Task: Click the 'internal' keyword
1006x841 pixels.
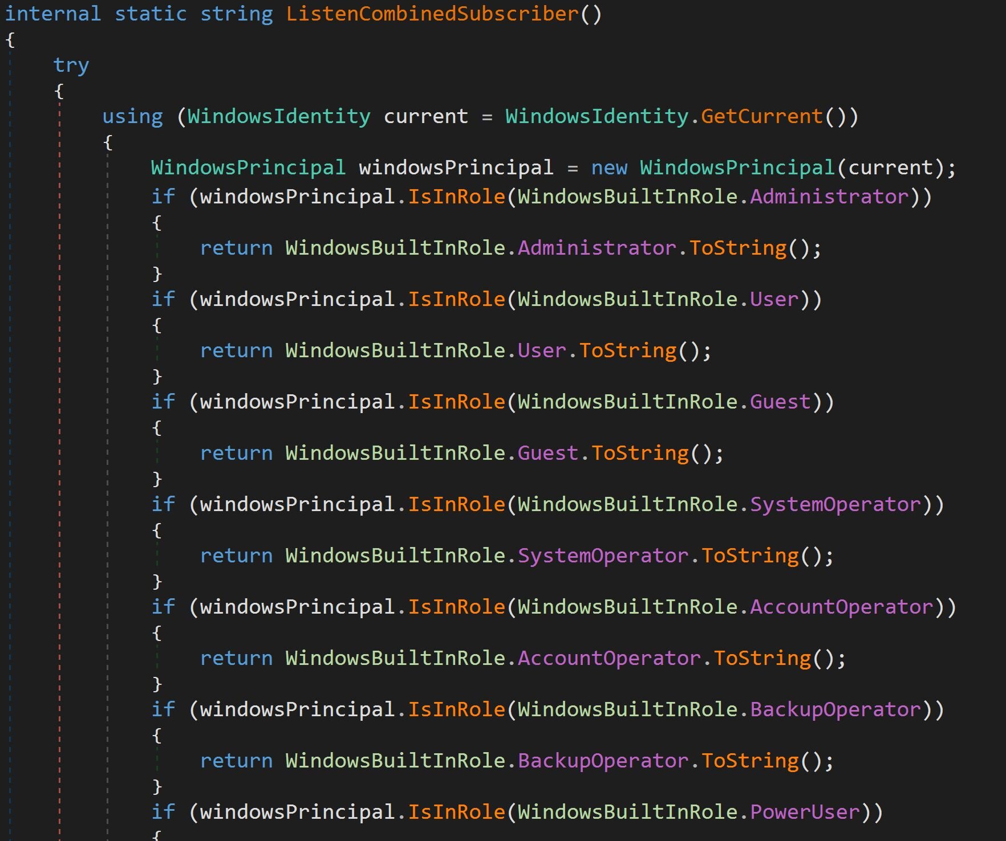Action: [53, 14]
